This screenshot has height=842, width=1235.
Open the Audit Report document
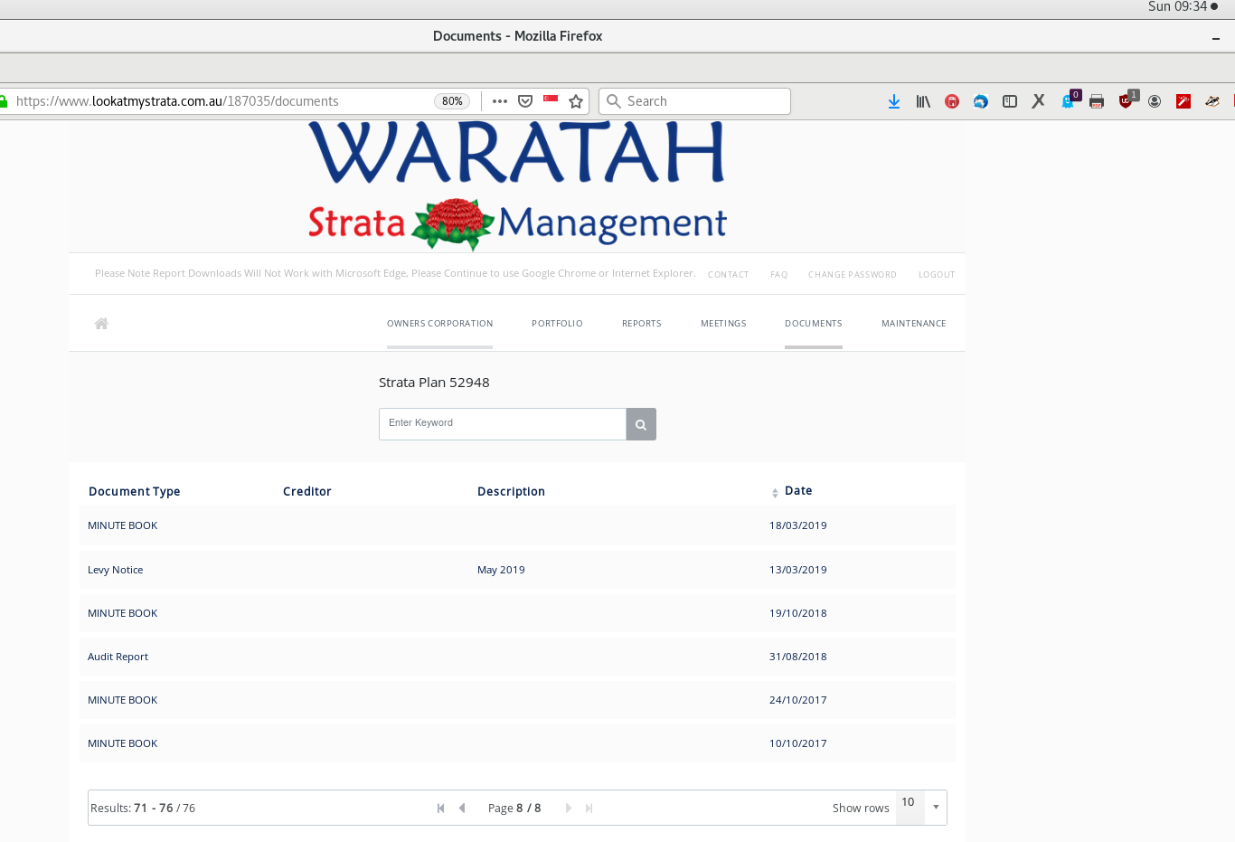(x=517, y=657)
